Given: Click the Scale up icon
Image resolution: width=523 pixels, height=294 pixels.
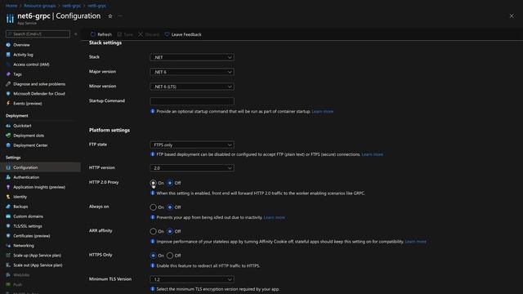Looking at the screenshot, I should pos(8,256).
